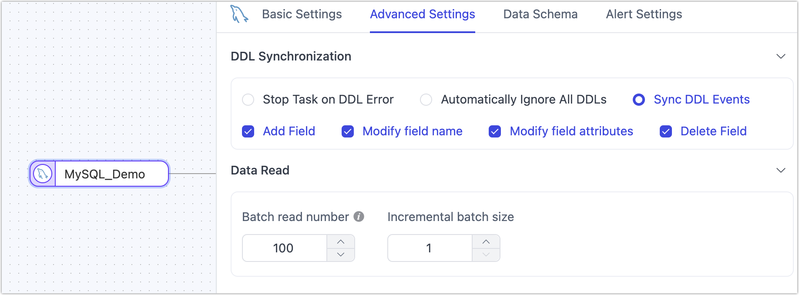Open the Data Schema tab
This screenshot has height=295, width=799.
[x=540, y=14]
